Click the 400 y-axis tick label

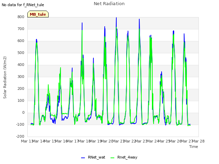coord(21,65)
